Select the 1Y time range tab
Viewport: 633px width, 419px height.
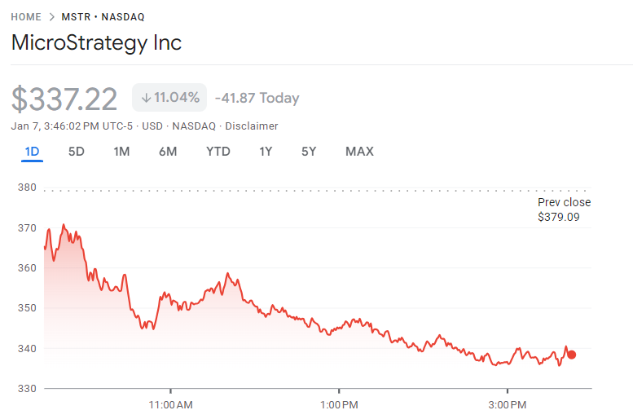(266, 152)
